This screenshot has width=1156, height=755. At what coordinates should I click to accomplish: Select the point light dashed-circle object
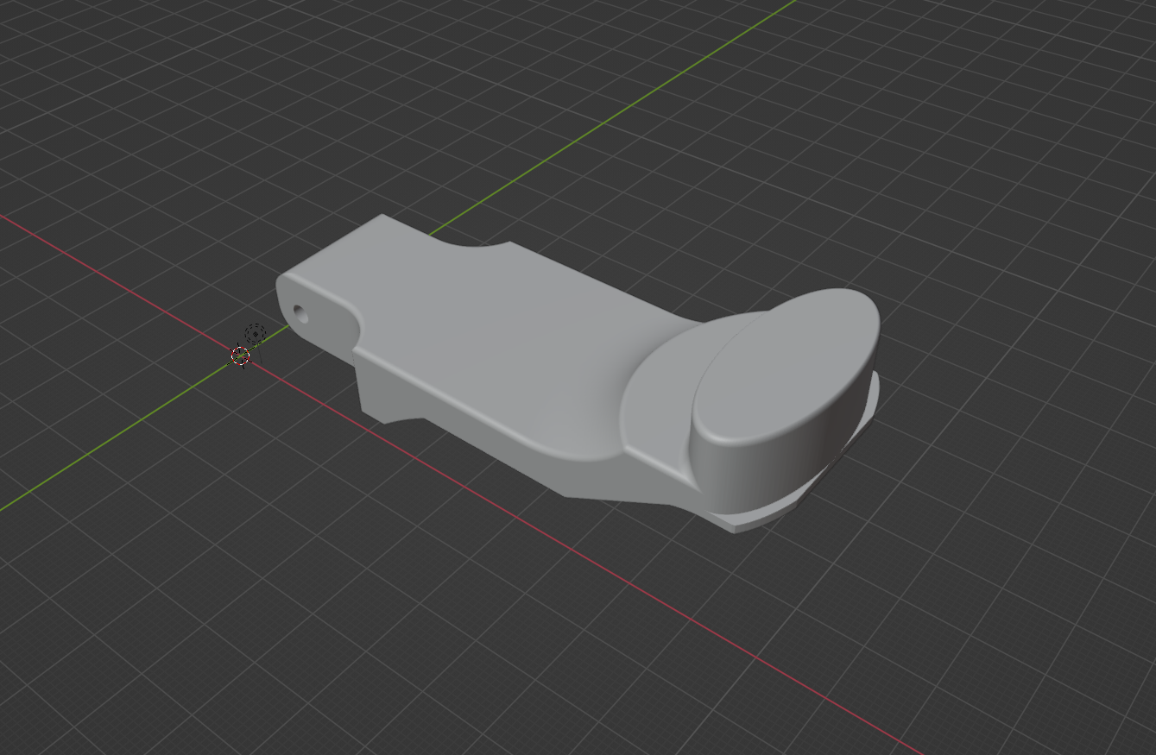pyautogui.click(x=255, y=334)
